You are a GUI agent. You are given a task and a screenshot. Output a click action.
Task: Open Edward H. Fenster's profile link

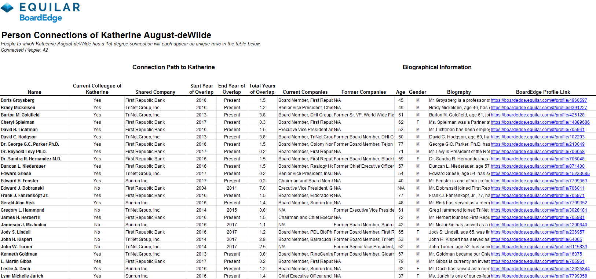pos(539,181)
